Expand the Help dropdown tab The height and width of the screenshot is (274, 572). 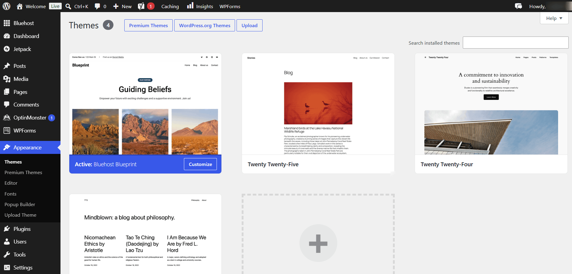coord(554,18)
